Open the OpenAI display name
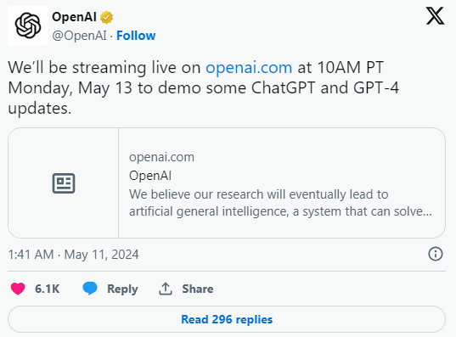Viewport: 456px width, 337px height. point(74,17)
